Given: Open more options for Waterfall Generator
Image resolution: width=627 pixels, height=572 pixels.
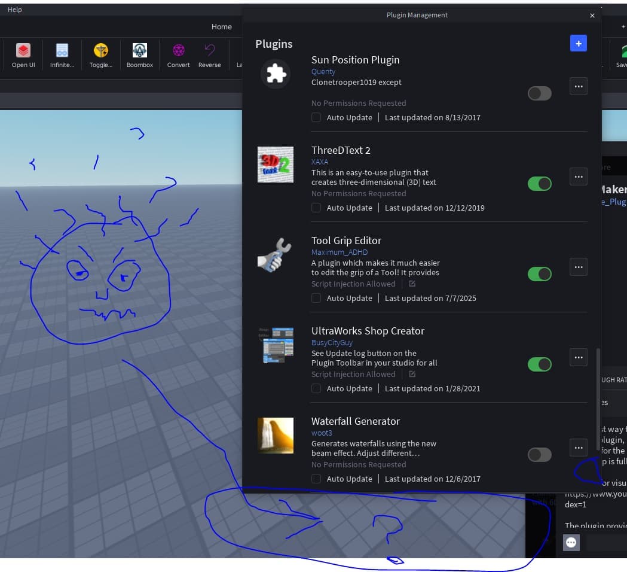Looking at the screenshot, I should [x=578, y=448].
